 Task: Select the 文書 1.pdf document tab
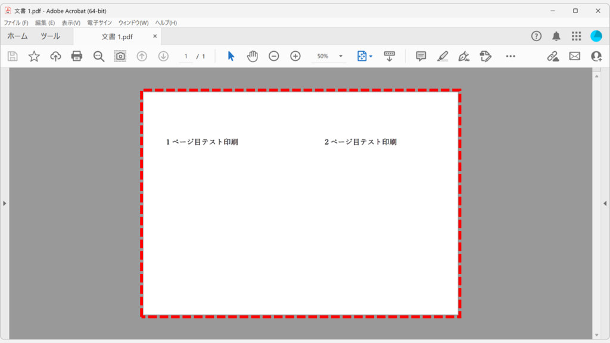click(x=117, y=36)
